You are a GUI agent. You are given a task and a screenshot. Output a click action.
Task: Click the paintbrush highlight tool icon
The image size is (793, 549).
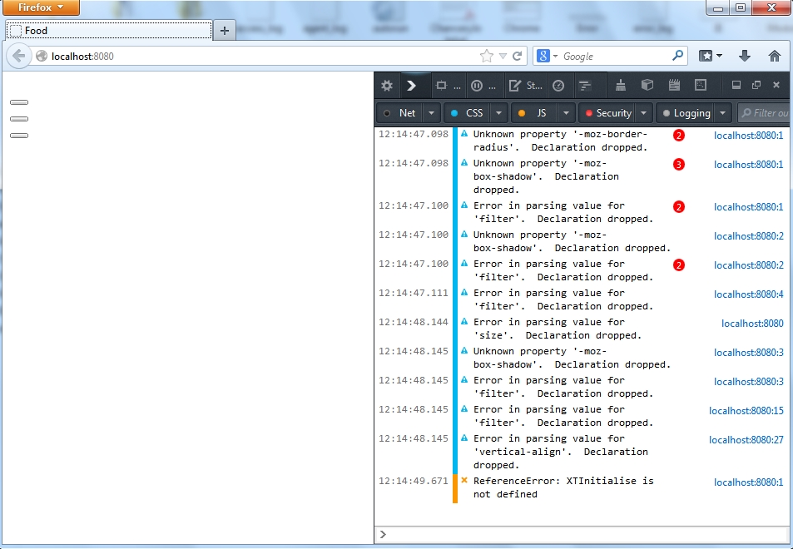point(621,85)
